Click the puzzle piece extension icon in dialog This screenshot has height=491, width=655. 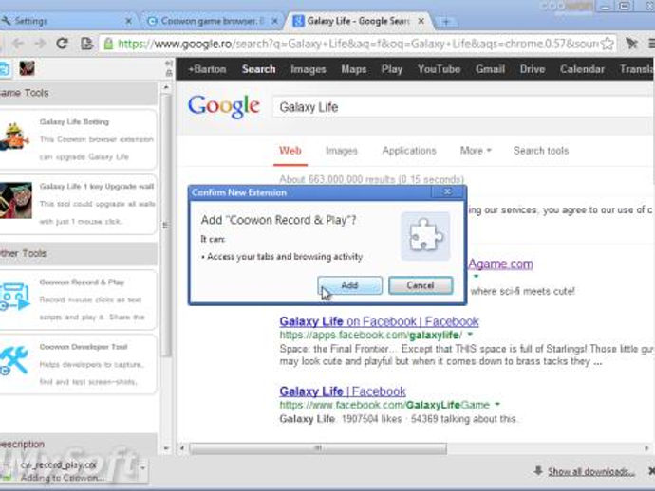tap(425, 236)
